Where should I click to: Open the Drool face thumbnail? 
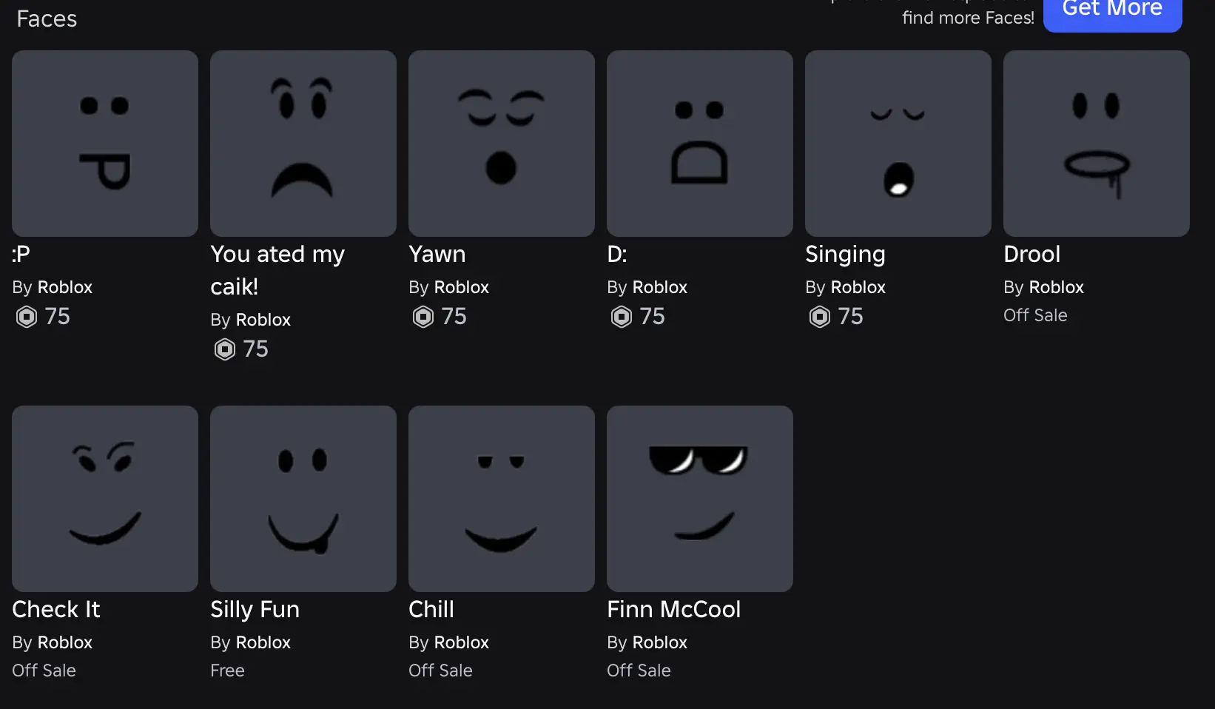(1097, 144)
